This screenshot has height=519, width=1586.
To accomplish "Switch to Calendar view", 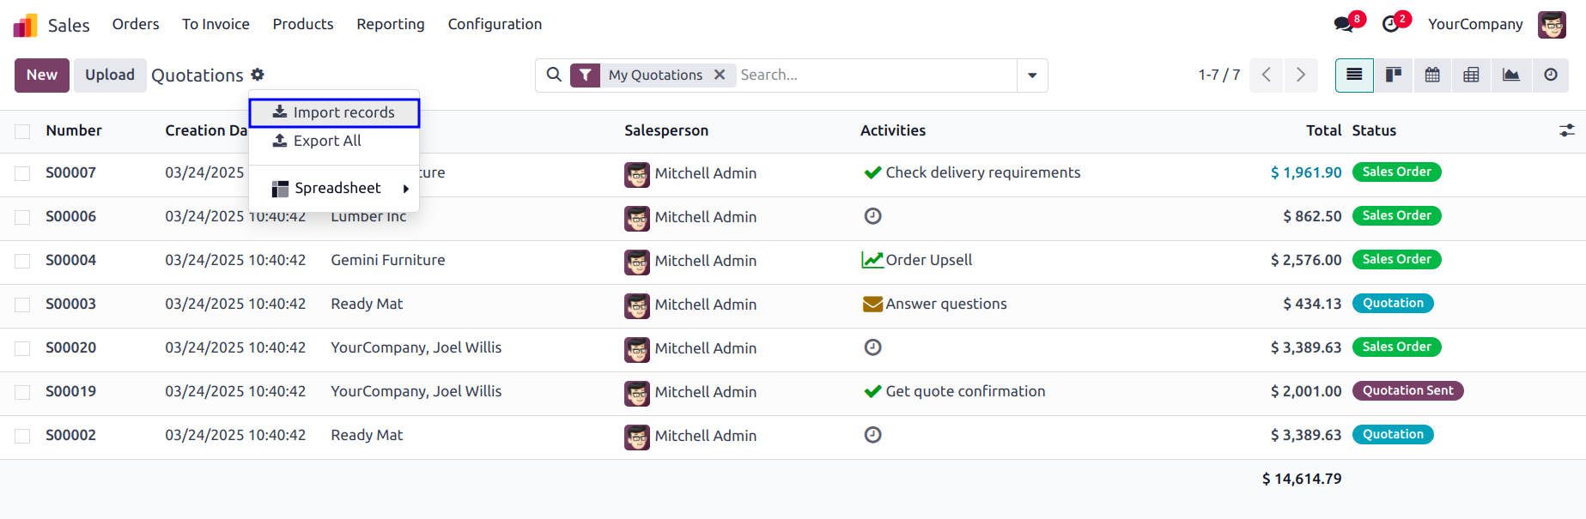I will [x=1432, y=75].
